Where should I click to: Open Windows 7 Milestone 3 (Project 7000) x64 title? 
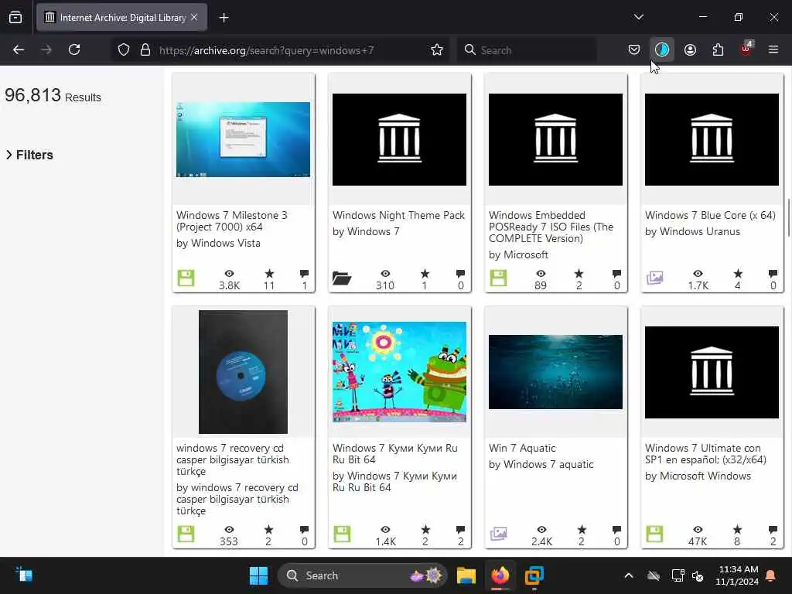point(232,221)
